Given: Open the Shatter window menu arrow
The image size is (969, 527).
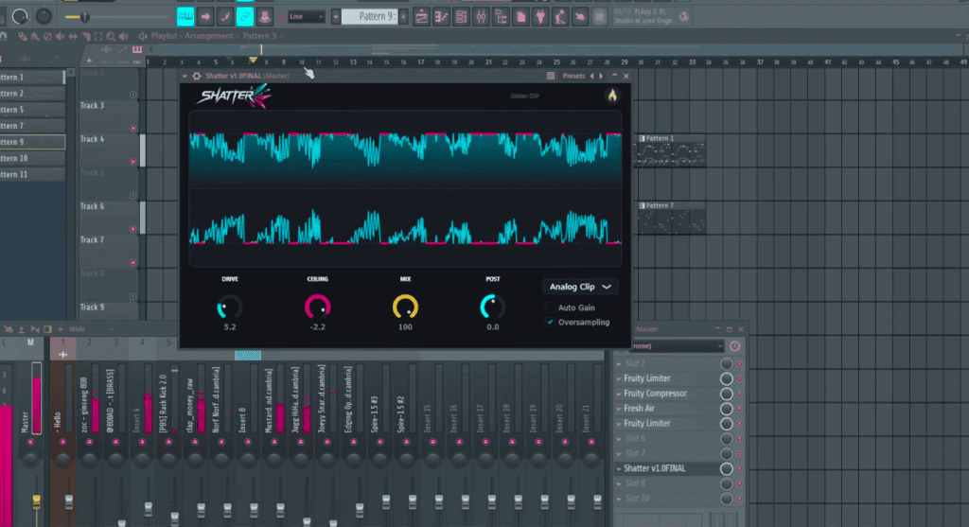Looking at the screenshot, I should [185, 76].
